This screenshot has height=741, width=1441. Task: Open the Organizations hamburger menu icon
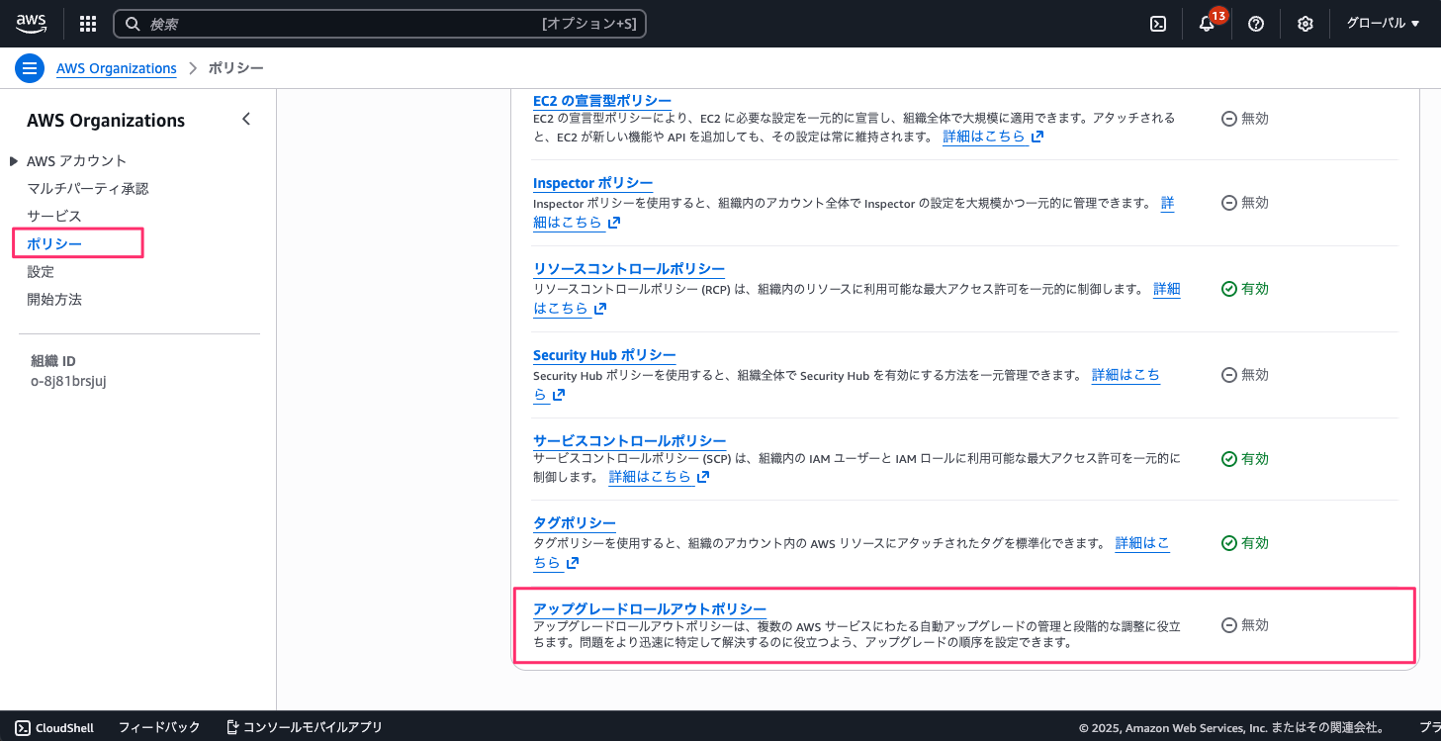coord(29,67)
